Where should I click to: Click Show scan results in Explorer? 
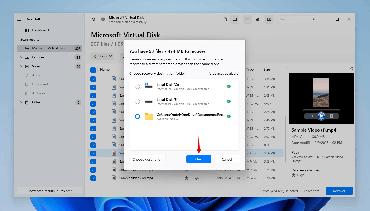click(x=50, y=191)
